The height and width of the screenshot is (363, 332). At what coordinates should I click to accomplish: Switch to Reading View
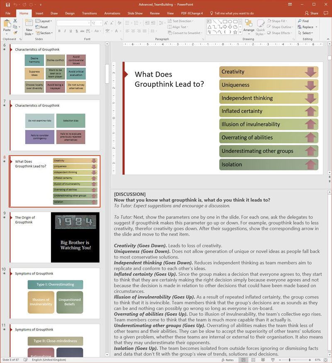[263, 360]
